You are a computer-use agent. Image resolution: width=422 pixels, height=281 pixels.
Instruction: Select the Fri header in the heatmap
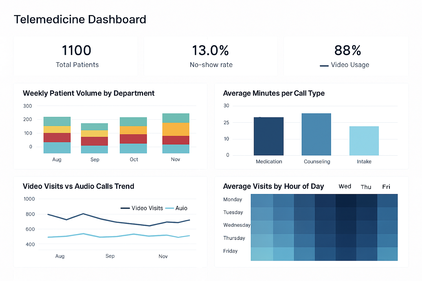pyautogui.click(x=386, y=186)
